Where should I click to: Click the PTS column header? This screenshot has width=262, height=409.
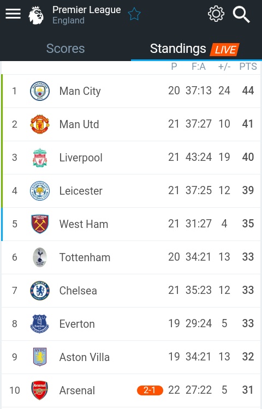tap(248, 67)
